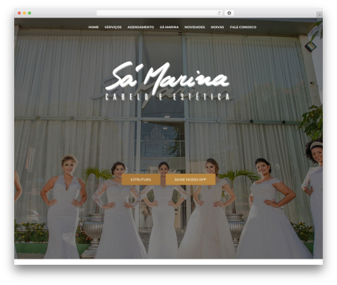Click the BAIXE NOSSO APP button
This screenshot has width=337, height=285.
pyautogui.click(x=191, y=179)
